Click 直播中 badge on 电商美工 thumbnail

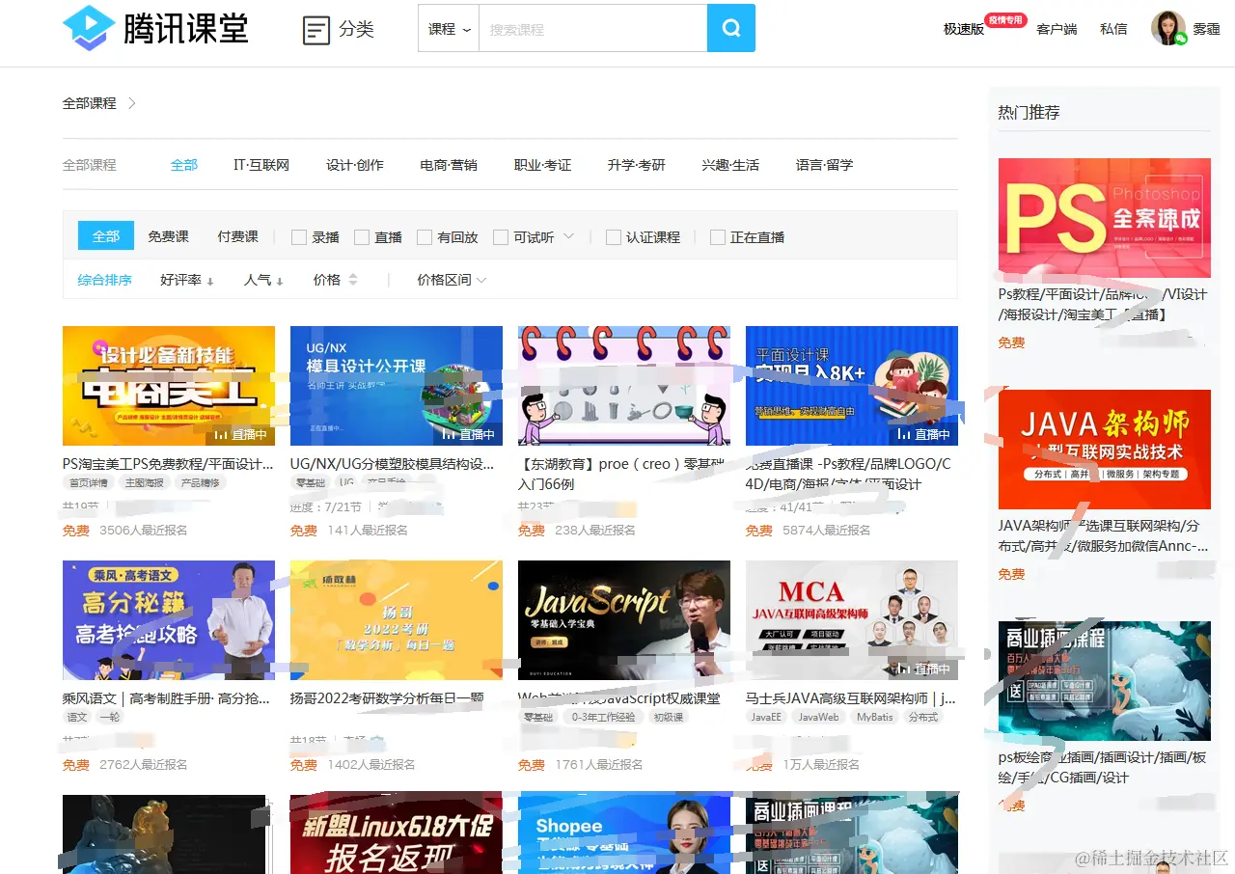239,435
